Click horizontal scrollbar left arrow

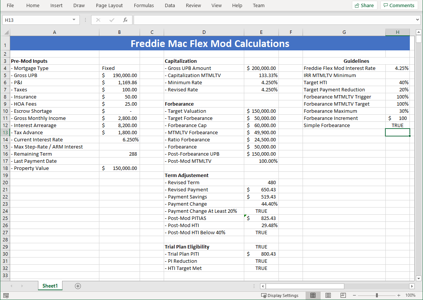(263, 286)
